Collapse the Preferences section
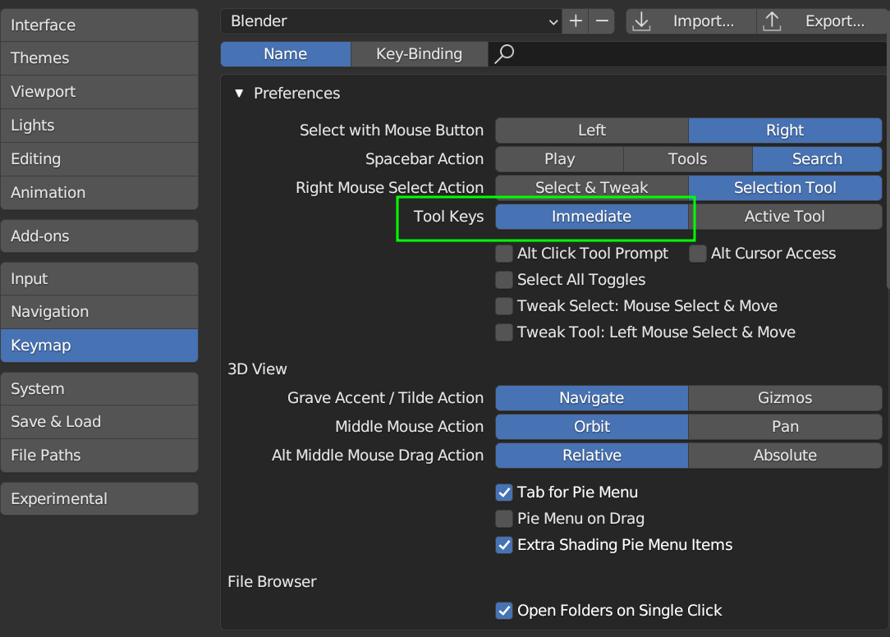 [239, 94]
